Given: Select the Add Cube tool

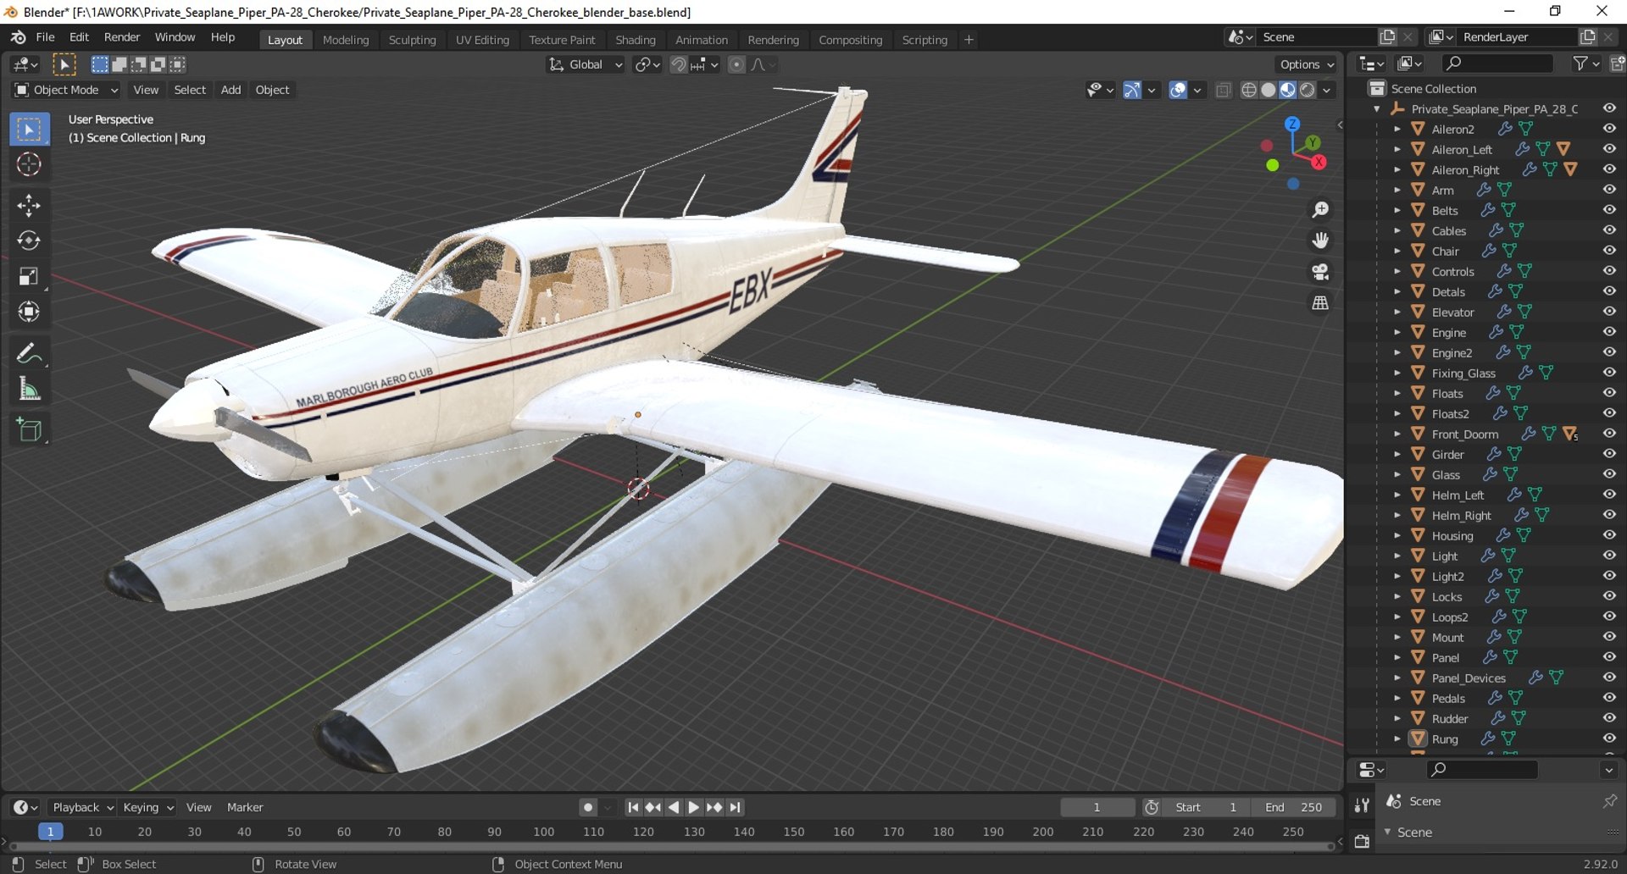Looking at the screenshot, I should click(29, 430).
